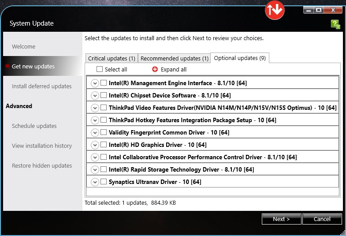This screenshot has width=346, height=236.
Task: Expand Intel(R) Management Engine Interface details
Action: coord(95,83)
